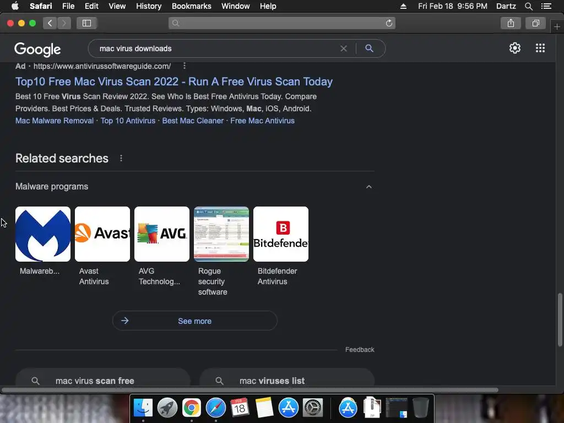Image resolution: width=564 pixels, height=423 pixels.
Task: Follow the Free Mac Antivirus link
Action: (x=262, y=121)
